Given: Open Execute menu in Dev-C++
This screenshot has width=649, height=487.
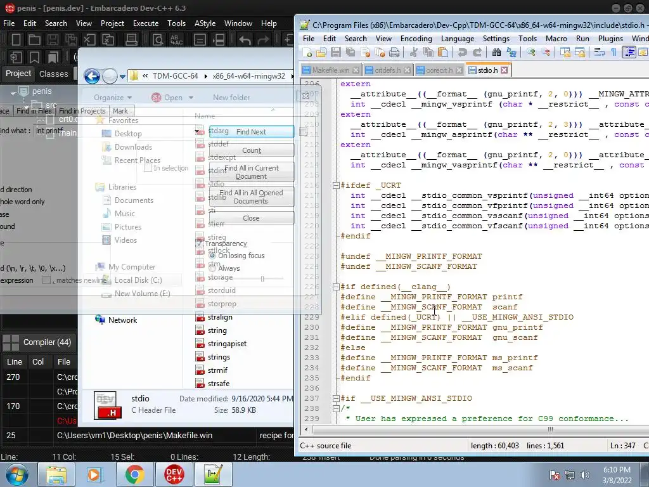Looking at the screenshot, I should point(146,23).
